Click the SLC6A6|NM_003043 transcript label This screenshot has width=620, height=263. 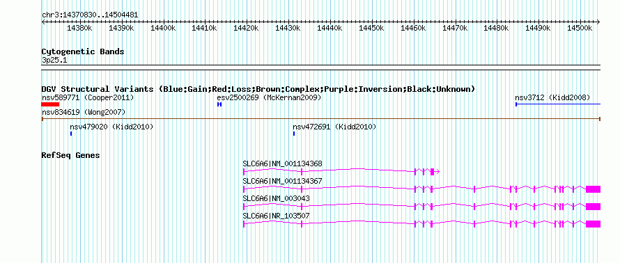pos(276,198)
